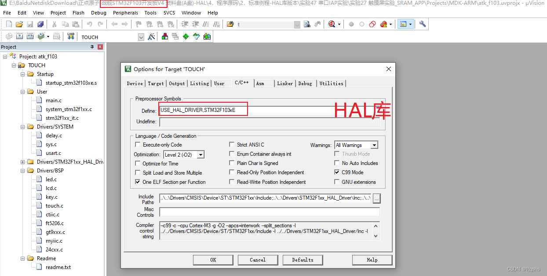
Task: Collapse the Startup folder in project tree
Action: click(23, 74)
